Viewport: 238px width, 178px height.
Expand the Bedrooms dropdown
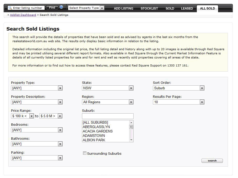pyautogui.click(x=37, y=130)
